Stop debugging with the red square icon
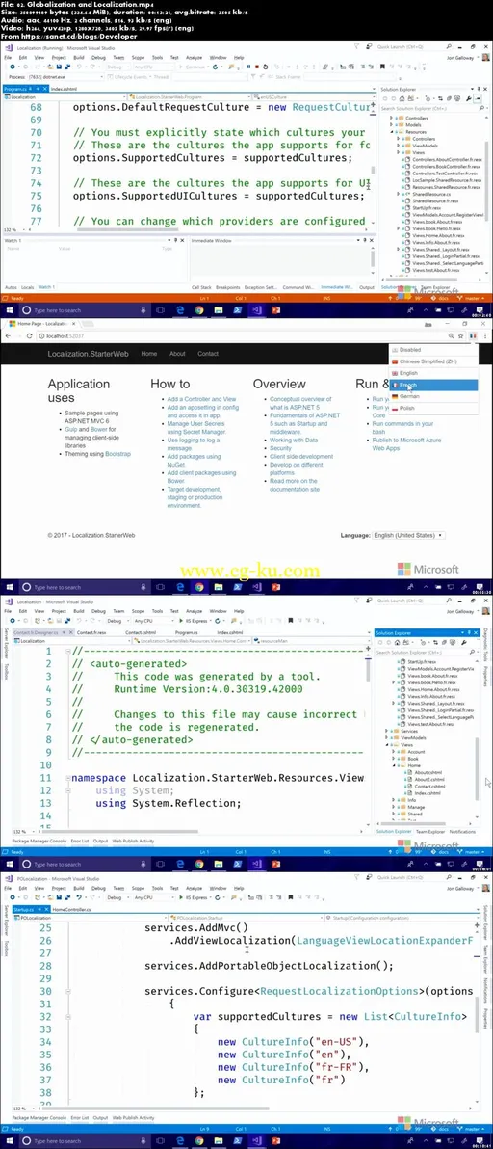493x1149 pixels. (x=256, y=66)
